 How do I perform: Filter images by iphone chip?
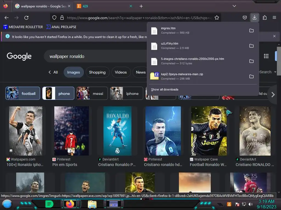click(127, 94)
